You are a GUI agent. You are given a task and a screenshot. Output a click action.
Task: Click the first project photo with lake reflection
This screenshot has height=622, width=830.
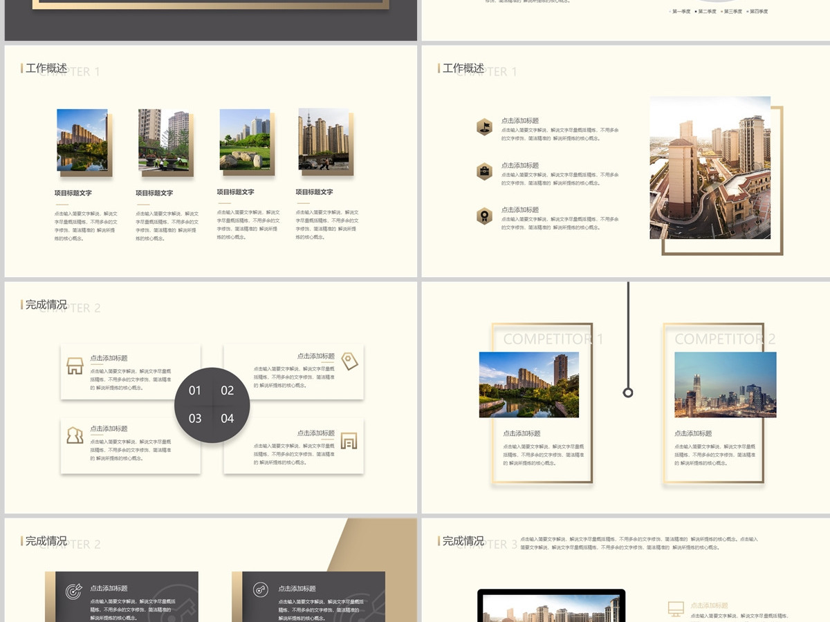(82, 140)
